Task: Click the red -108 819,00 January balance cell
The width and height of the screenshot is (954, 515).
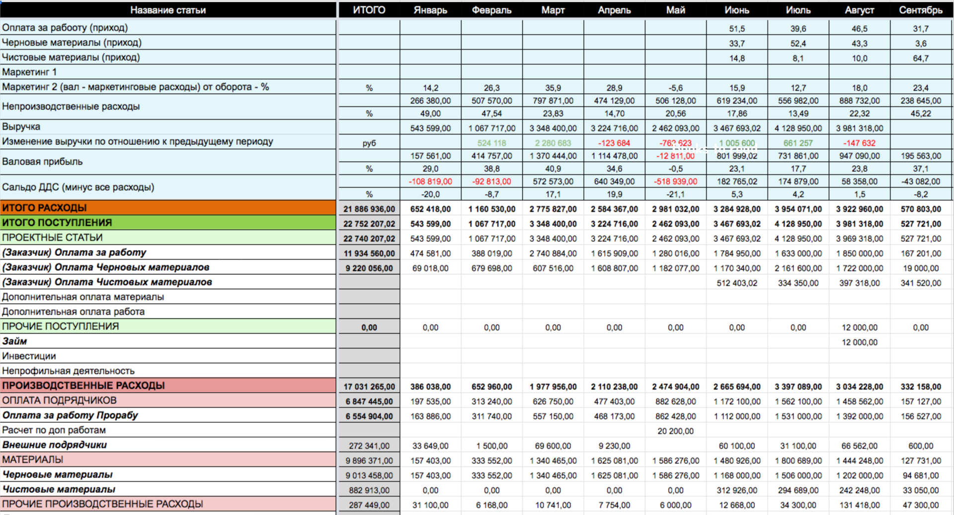Action: click(430, 182)
